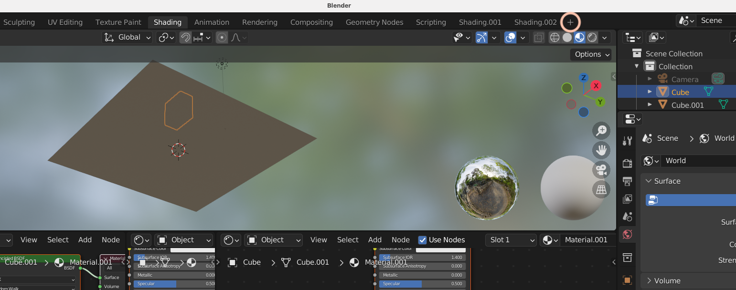Open the Render properties tab
The width and height of the screenshot is (736, 290).
click(627, 164)
